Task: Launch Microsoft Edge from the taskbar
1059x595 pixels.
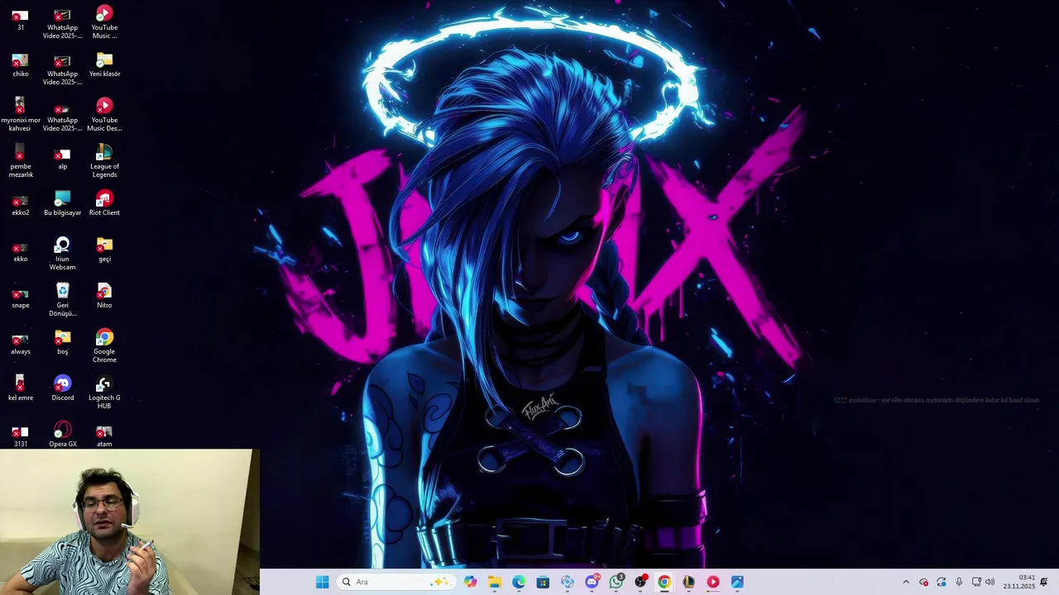Action: coord(519,582)
